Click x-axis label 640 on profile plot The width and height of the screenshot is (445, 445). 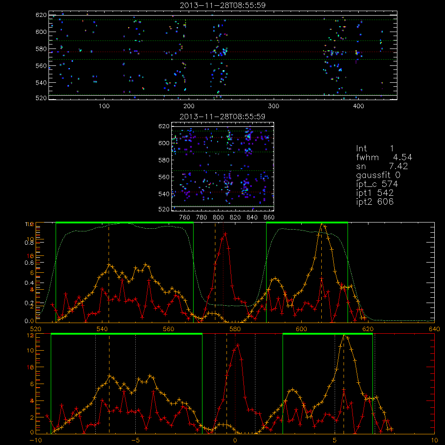click(434, 329)
